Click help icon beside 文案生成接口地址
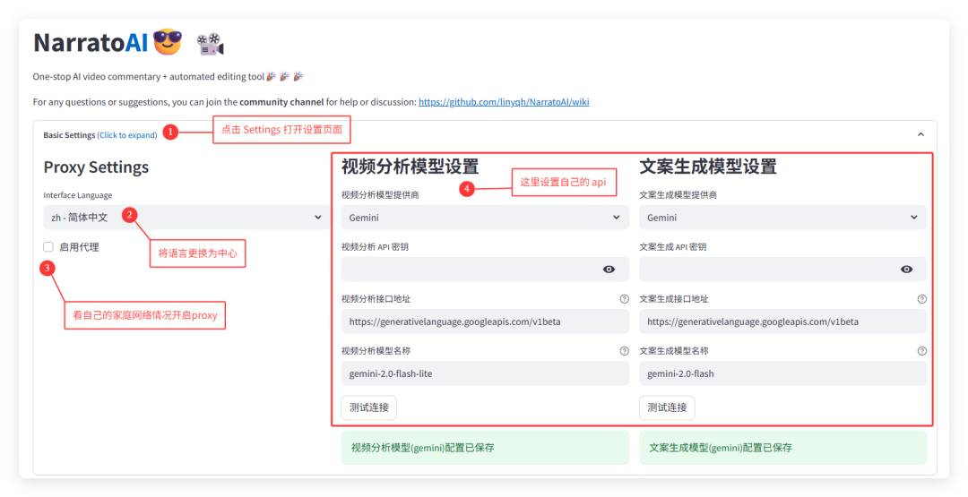Viewport: 968px width, 497px height. pyautogui.click(x=921, y=299)
